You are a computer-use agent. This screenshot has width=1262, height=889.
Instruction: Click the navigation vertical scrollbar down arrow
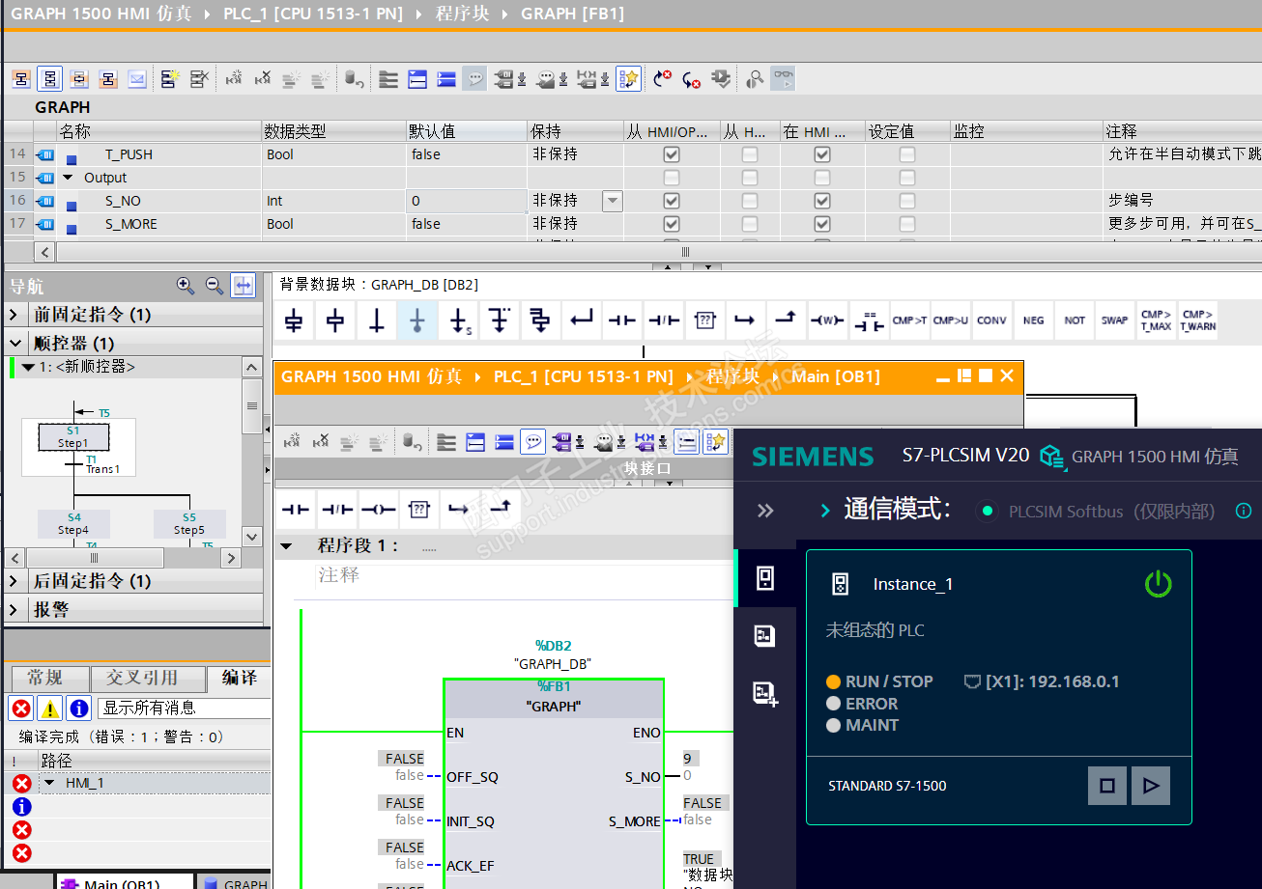tap(252, 538)
